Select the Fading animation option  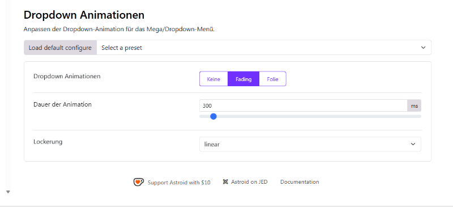pos(243,79)
